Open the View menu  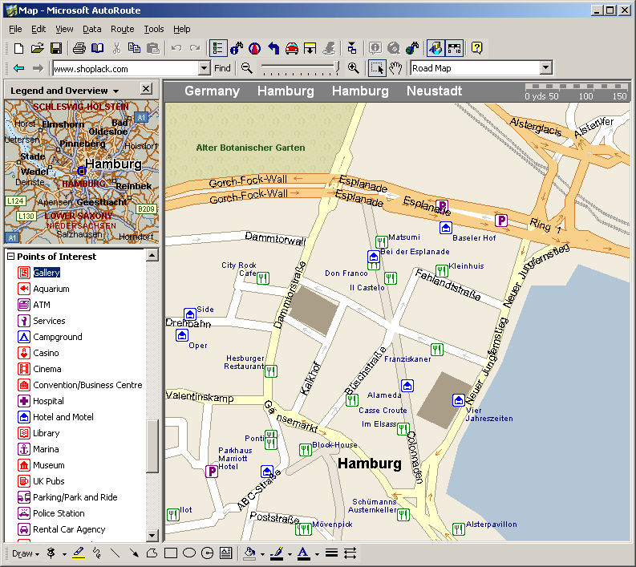pyautogui.click(x=64, y=29)
